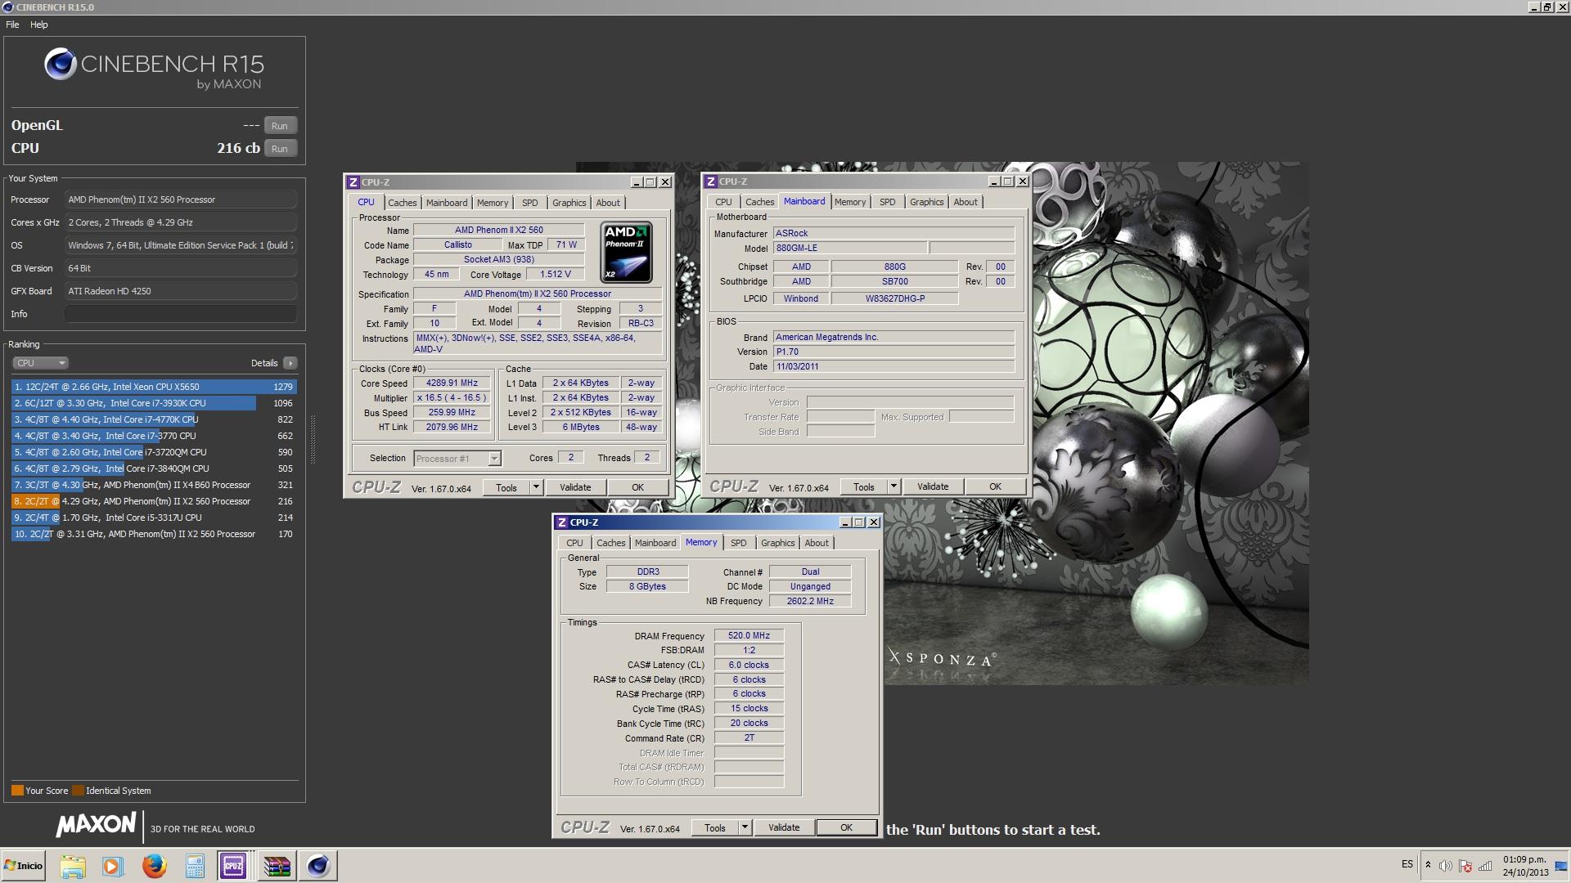Screen dimensions: 1571x883
Task: Click the motherboard model 880GM-LE field
Action: (x=850, y=248)
